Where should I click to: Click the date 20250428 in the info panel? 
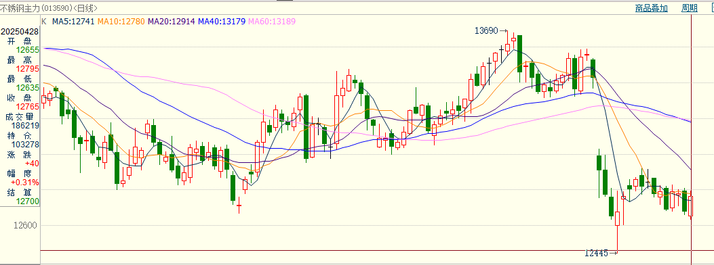click(20, 32)
